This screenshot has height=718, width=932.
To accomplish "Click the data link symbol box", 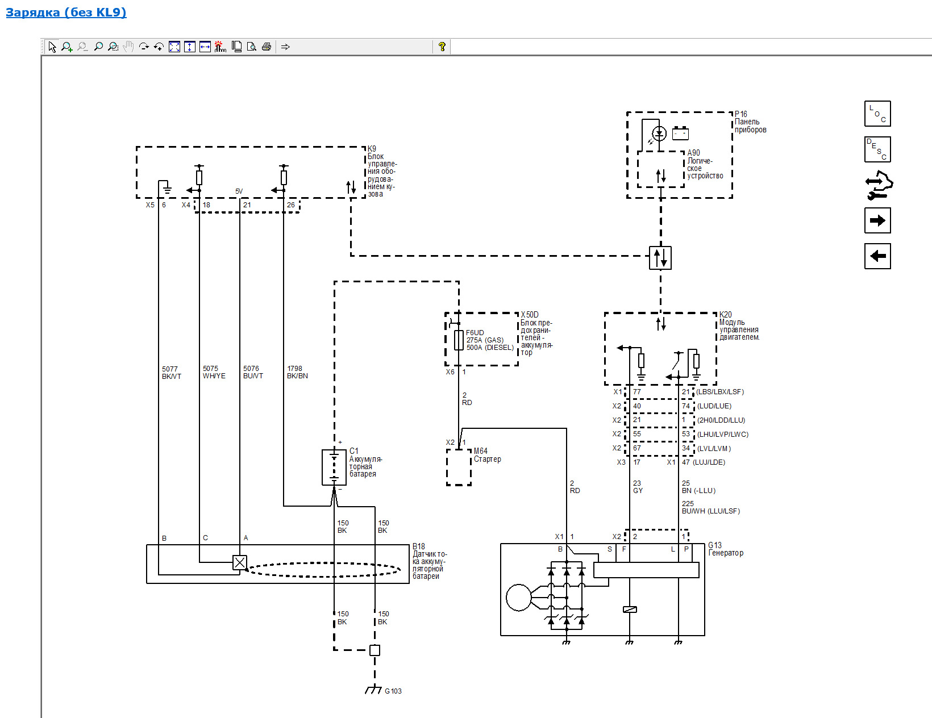I will coord(660,257).
